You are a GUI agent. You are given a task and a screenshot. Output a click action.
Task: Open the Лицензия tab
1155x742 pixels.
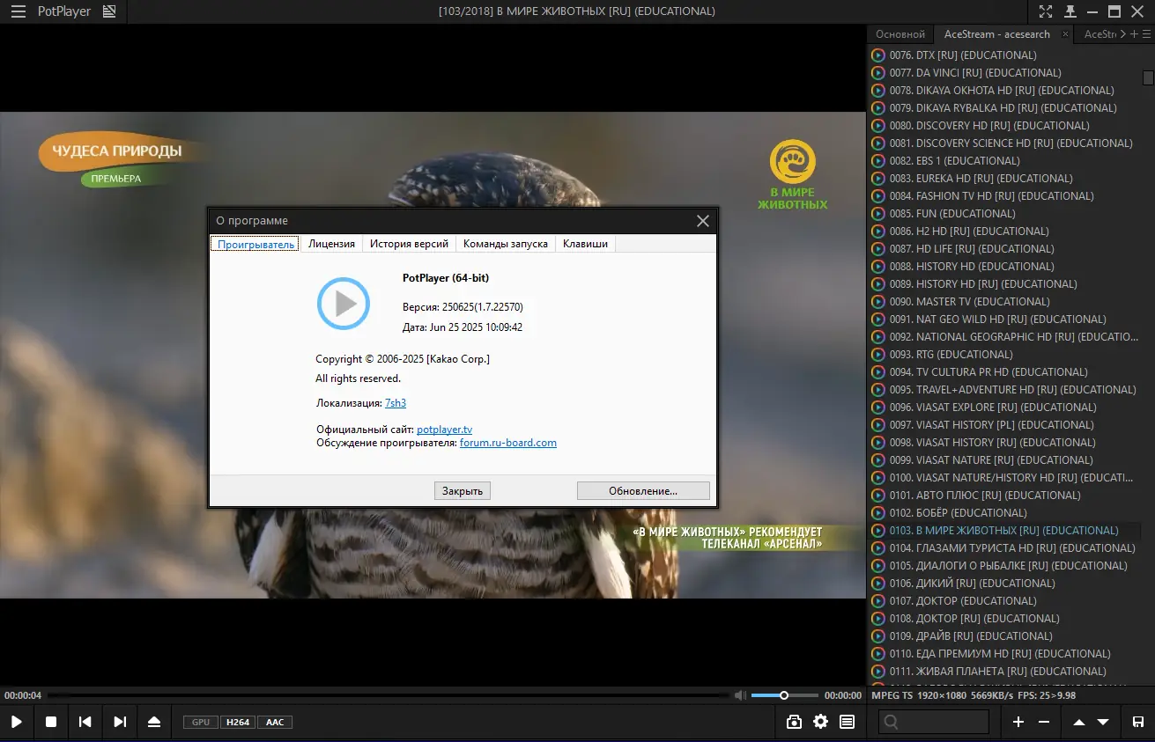click(331, 244)
